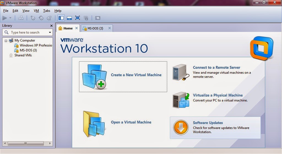Click the Library scrollbar left arrow

5,143
